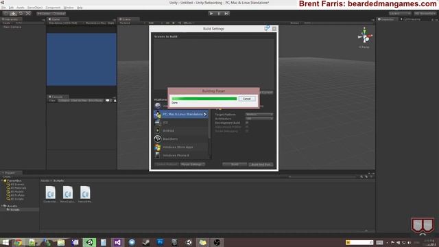Viewport: 439px width, 247px height.
Task: Click the Build button
Action: 235,165
